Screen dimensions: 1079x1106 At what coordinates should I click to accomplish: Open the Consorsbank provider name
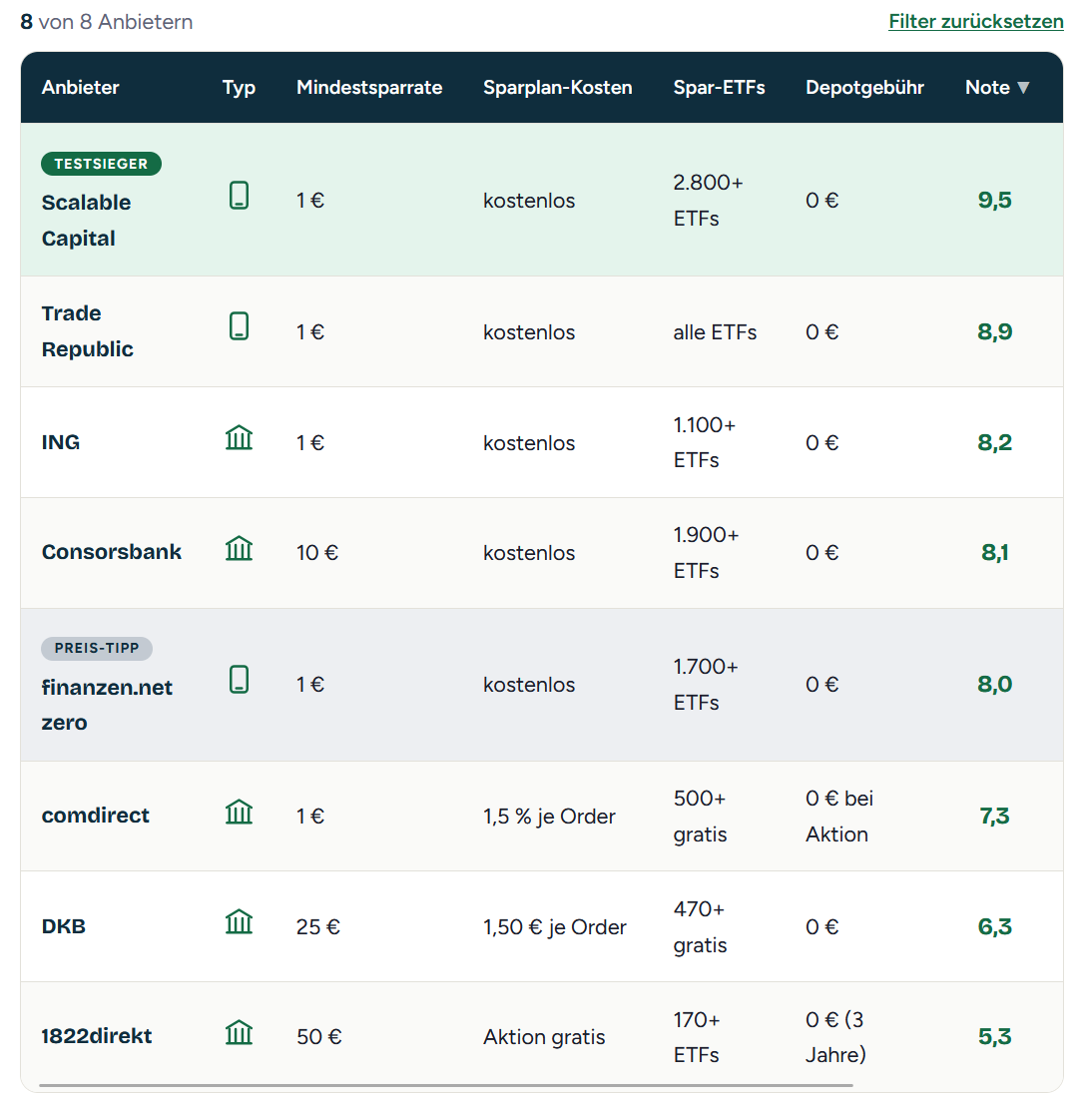coord(112,552)
